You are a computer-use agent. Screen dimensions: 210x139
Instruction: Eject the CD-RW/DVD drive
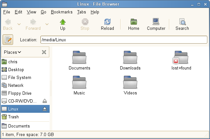(45, 101)
